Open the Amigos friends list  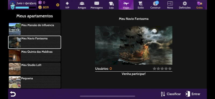pyautogui.click(x=82, y=5)
